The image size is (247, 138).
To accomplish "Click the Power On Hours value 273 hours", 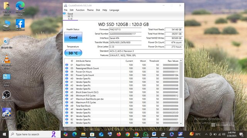I will click(x=174, y=47).
